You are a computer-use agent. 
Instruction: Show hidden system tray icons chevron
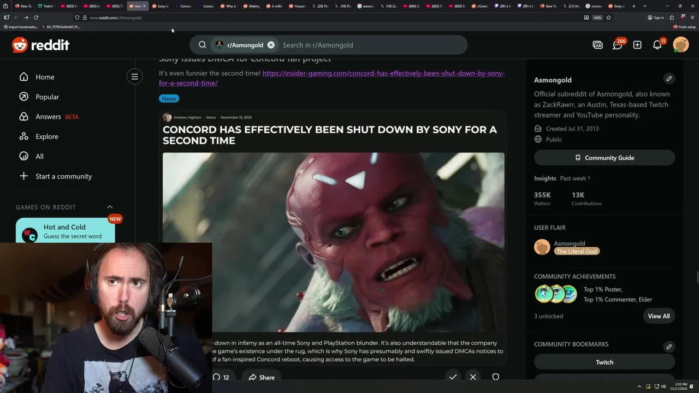(x=639, y=386)
